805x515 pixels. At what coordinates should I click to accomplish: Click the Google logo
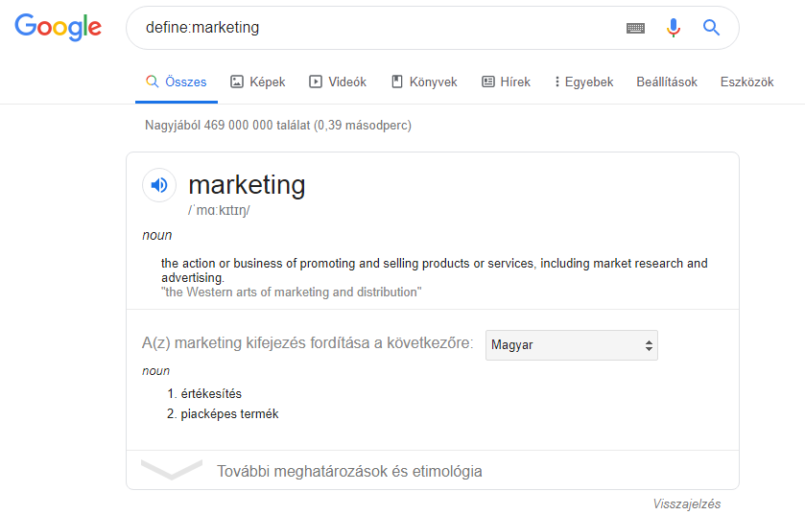pyautogui.click(x=58, y=27)
